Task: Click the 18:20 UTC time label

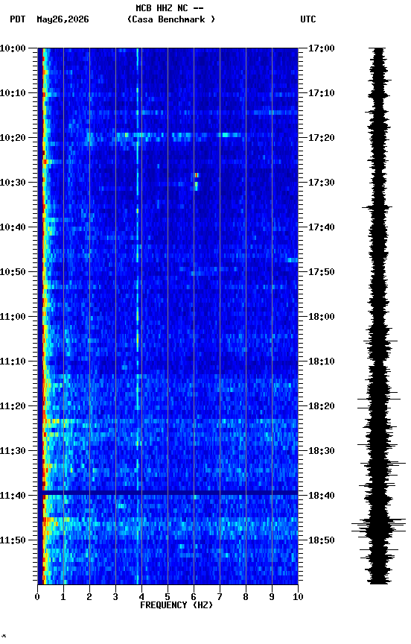Action: [322, 406]
